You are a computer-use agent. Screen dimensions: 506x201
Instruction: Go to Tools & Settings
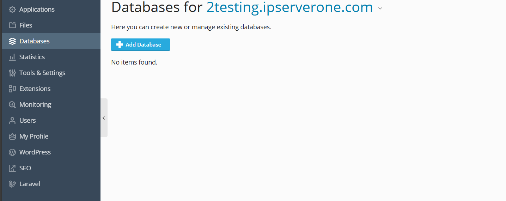point(42,73)
